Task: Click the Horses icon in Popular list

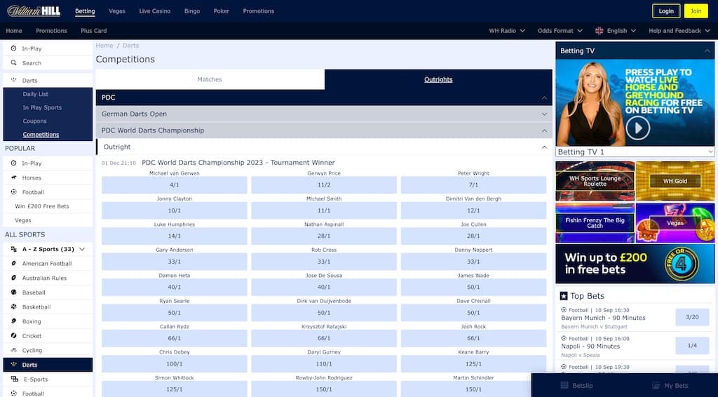Action: (x=14, y=177)
